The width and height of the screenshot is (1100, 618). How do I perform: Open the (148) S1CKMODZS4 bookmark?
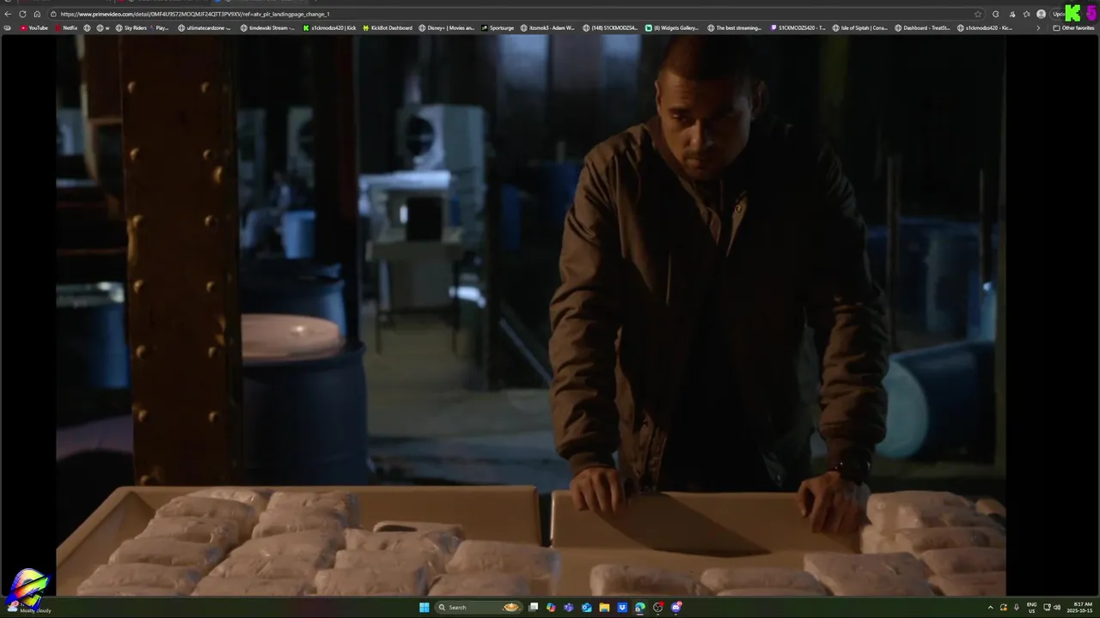pos(610,27)
